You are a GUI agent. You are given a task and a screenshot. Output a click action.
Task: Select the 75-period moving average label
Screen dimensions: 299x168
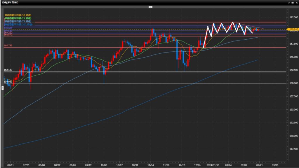18,21
